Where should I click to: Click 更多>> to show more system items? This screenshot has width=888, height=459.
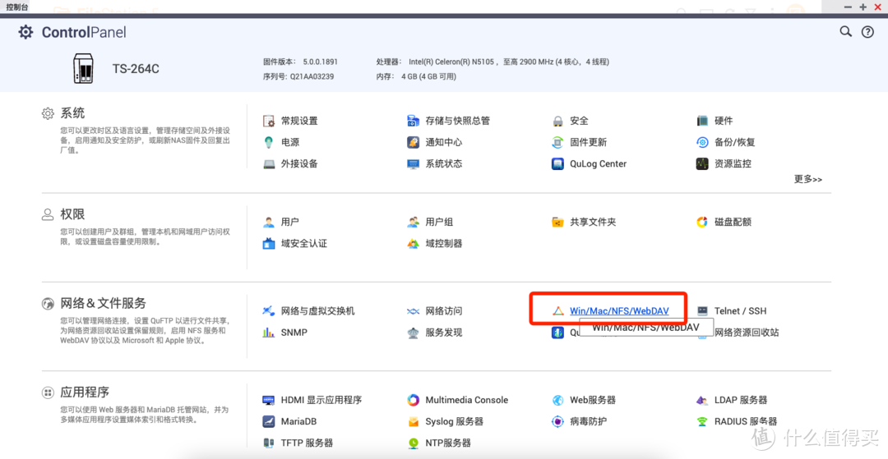[807, 179]
